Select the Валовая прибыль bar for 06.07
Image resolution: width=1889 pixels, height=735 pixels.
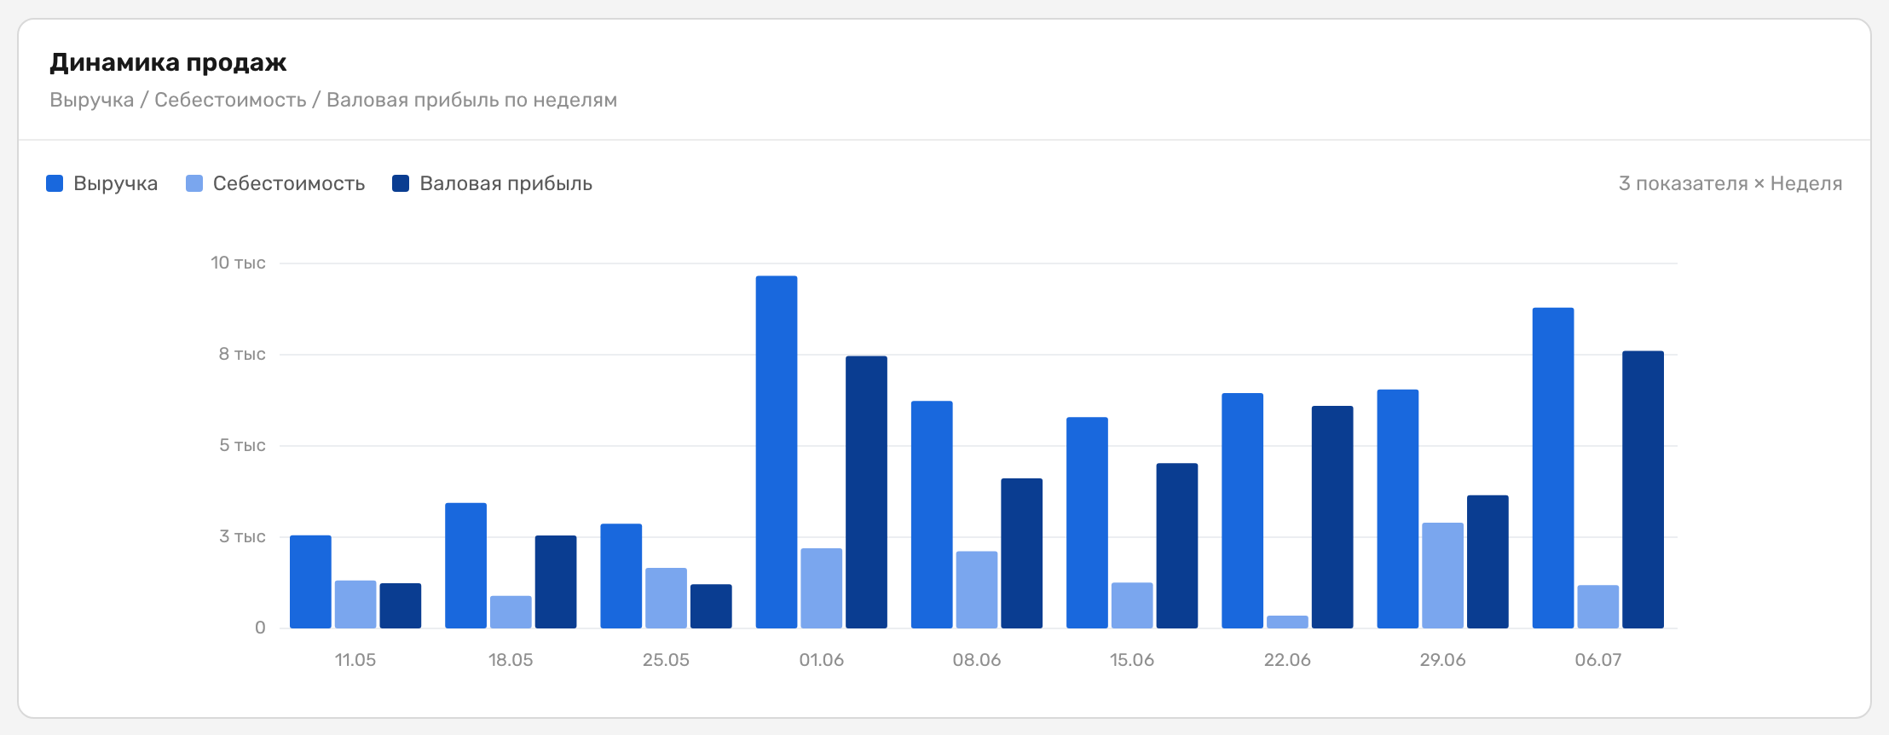click(1643, 489)
